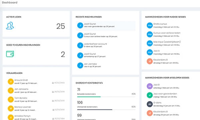Click avatar of Jozef Gunst zomerkamp entry
The image size is (200, 120).
[80, 55]
